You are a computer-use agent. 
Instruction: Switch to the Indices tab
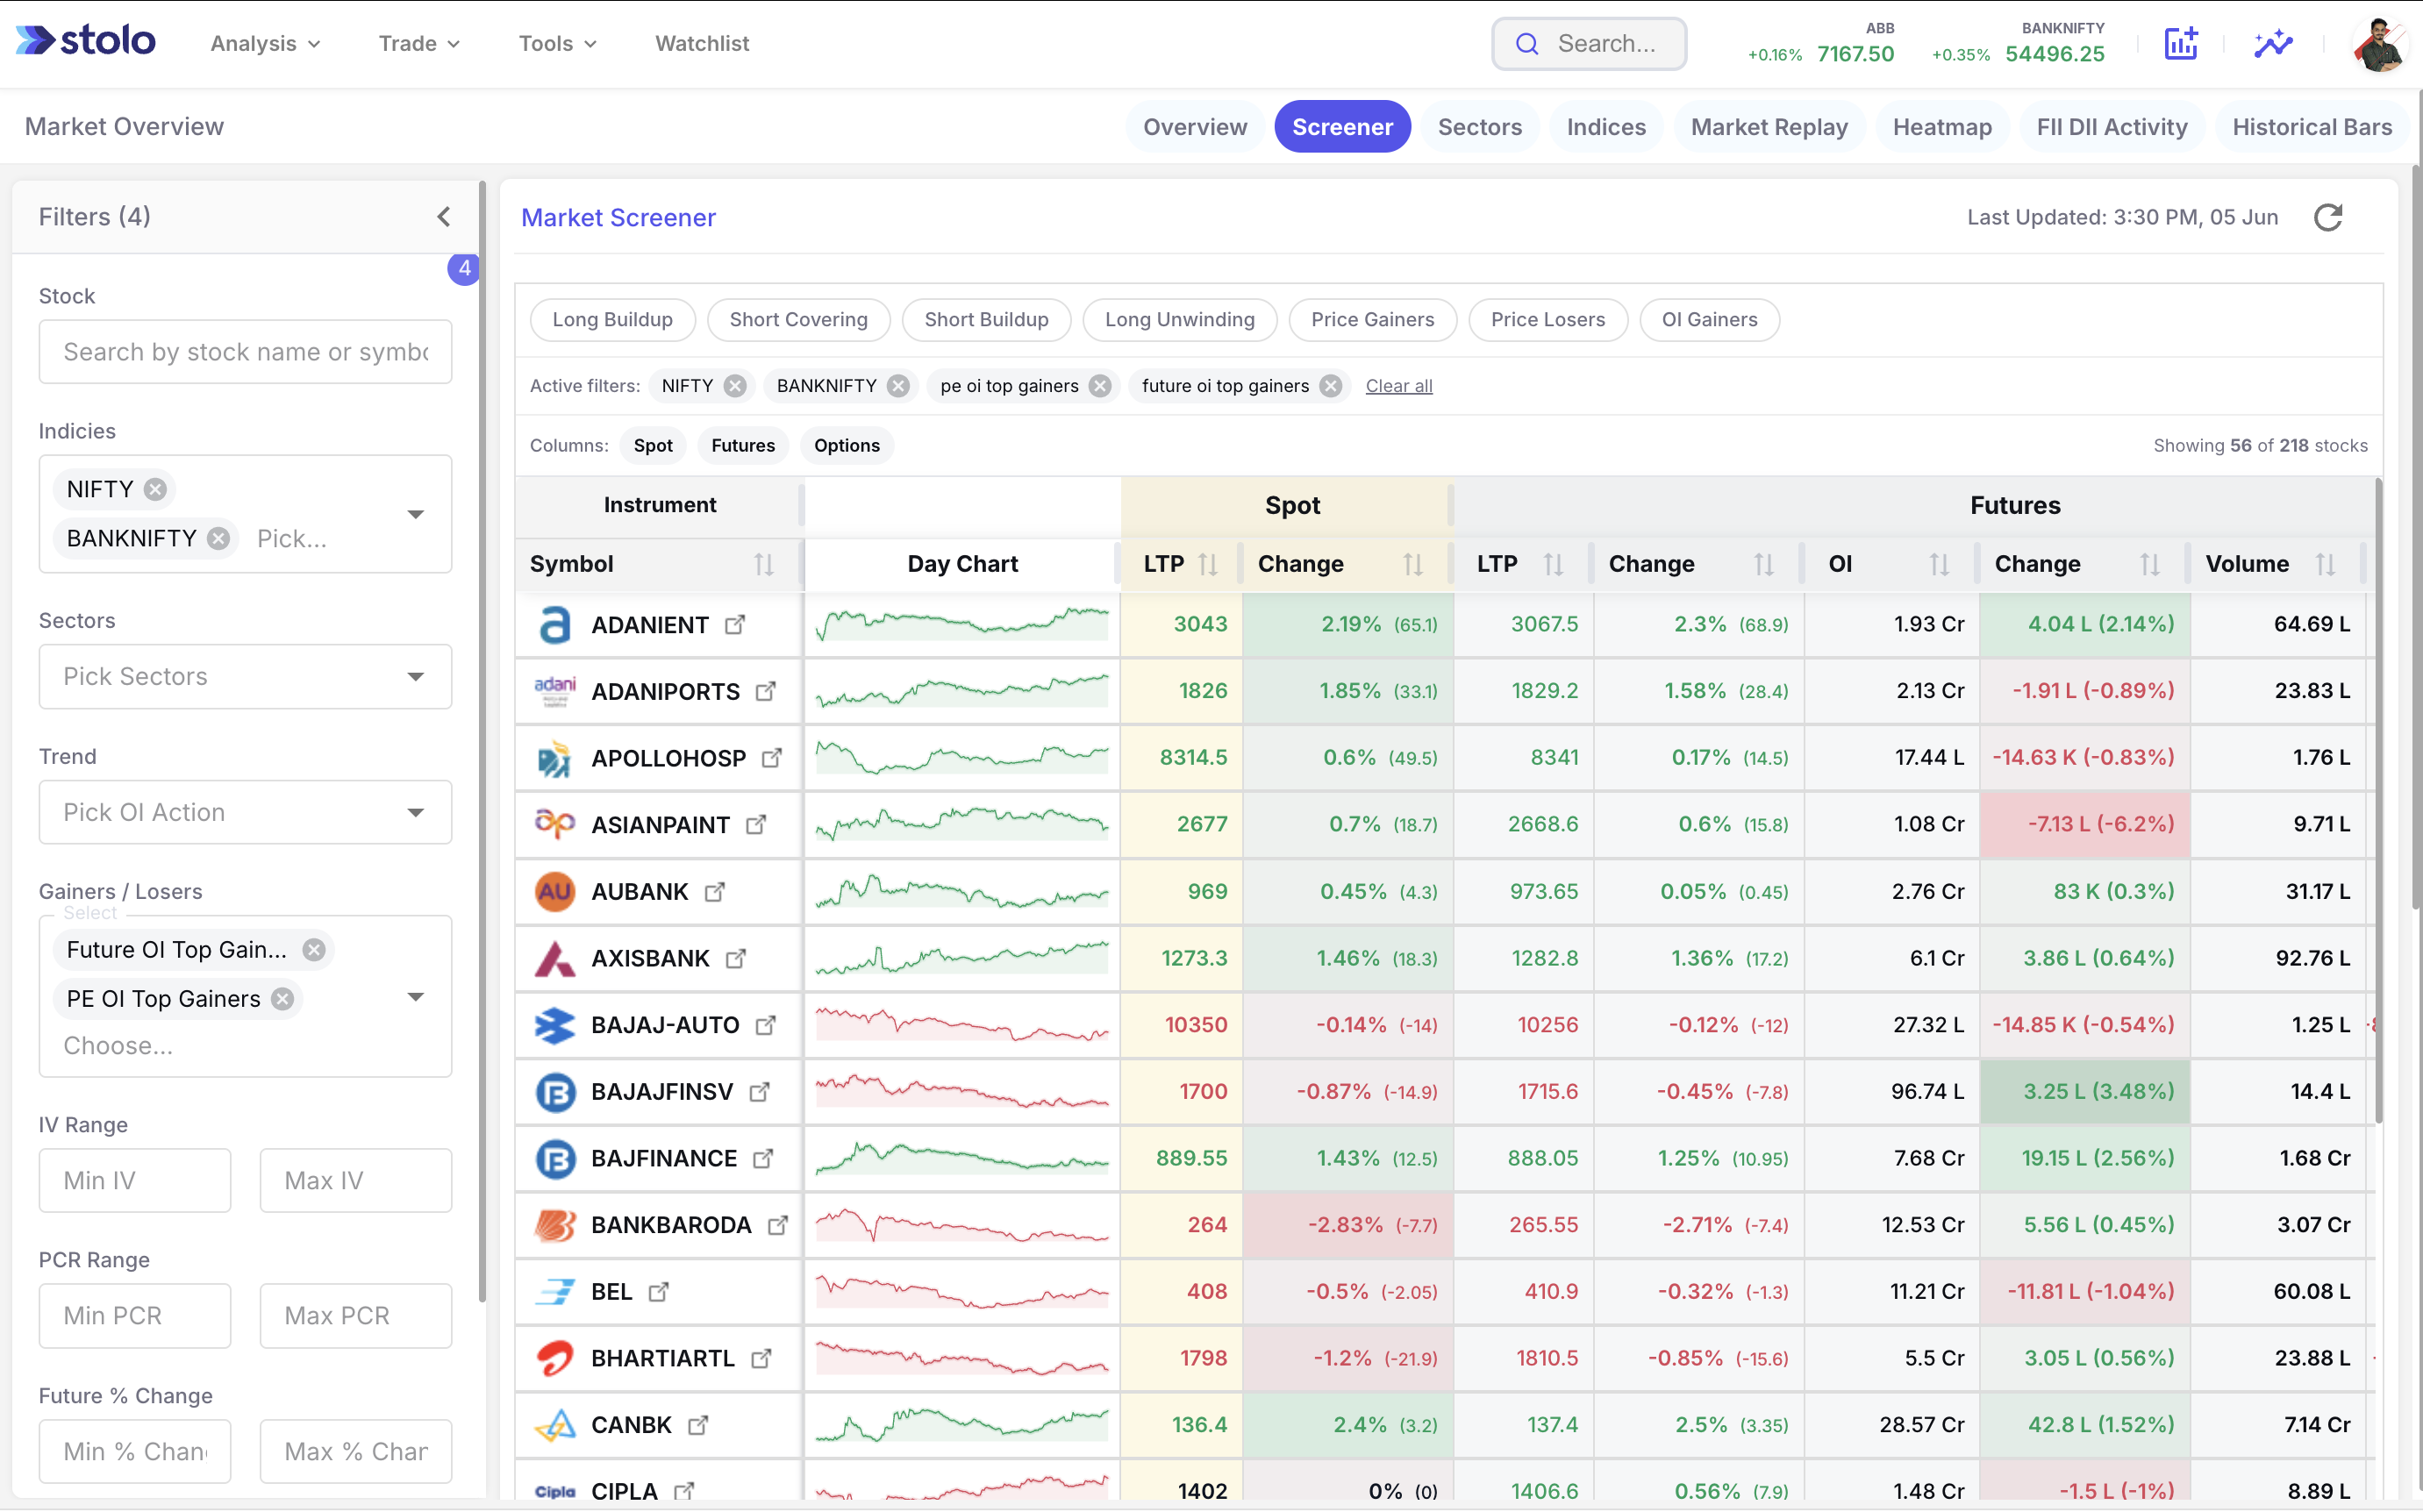coord(1606,127)
